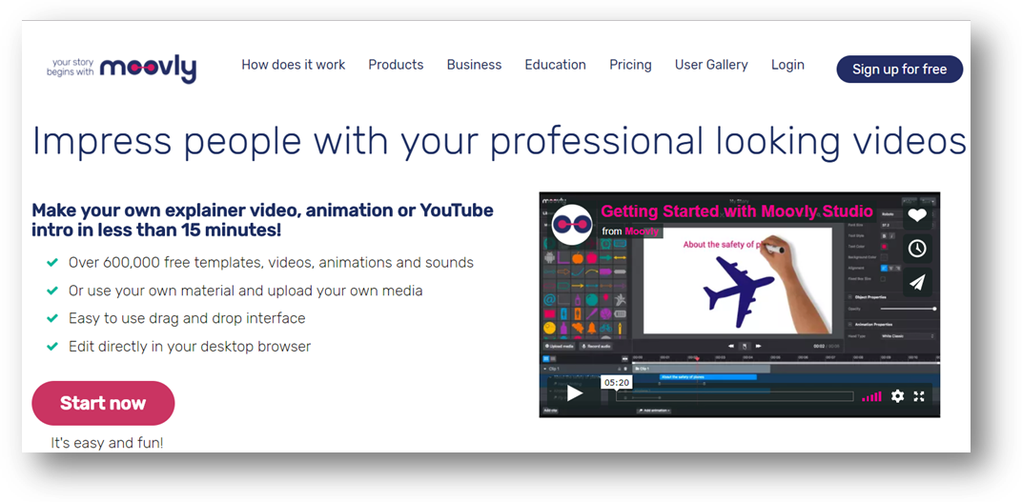This screenshot has height=502, width=1022.
Task: View the Pricing page
Action: click(x=630, y=65)
